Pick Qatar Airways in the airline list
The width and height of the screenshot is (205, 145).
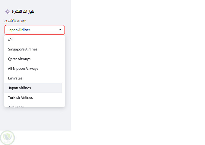(x=19, y=59)
